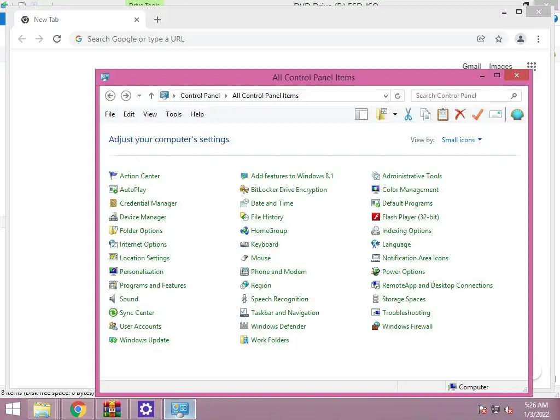The image size is (560, 420).
Task: Click the muted volume tray icon
Action: (509, 410)
